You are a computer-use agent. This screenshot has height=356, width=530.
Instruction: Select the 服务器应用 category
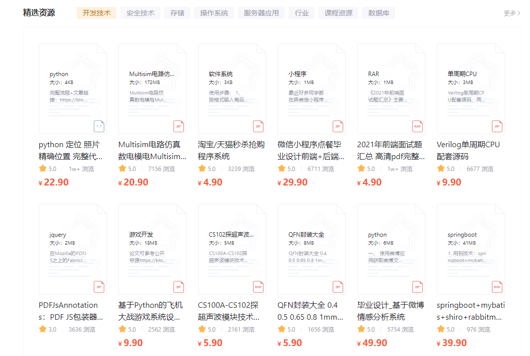(x=261, y=12)
